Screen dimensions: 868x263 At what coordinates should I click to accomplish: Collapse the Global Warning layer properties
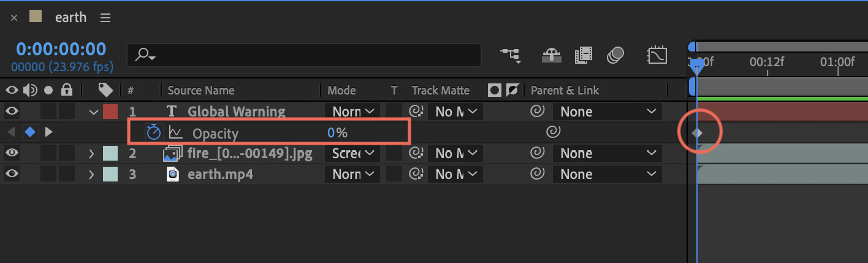click(93, 112)
